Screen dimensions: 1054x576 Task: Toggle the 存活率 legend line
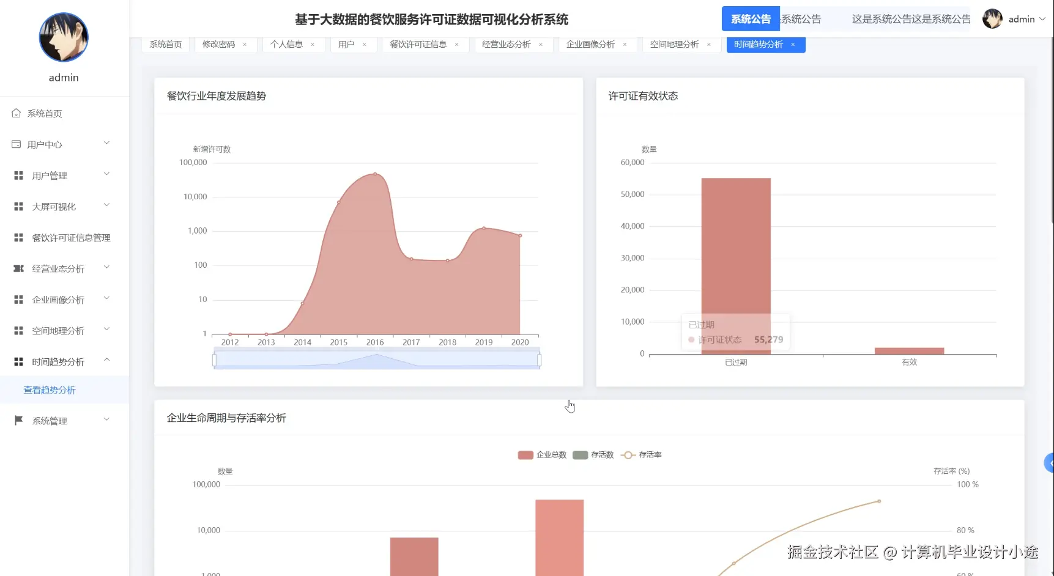tap(642, 454)
